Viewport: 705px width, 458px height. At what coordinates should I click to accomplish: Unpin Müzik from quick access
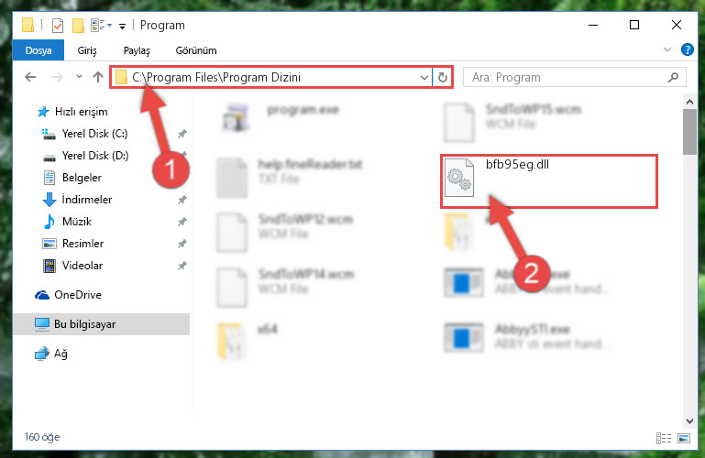coord(182,222)
